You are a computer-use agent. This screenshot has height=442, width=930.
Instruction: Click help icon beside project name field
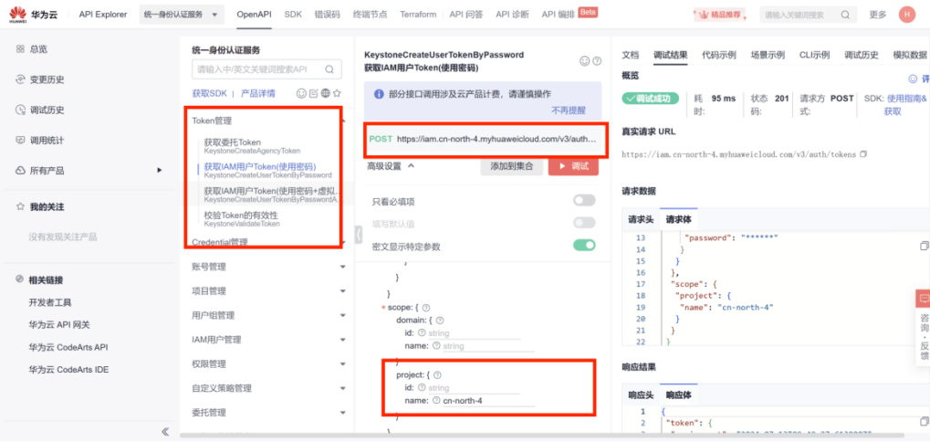tap(436, 401)
